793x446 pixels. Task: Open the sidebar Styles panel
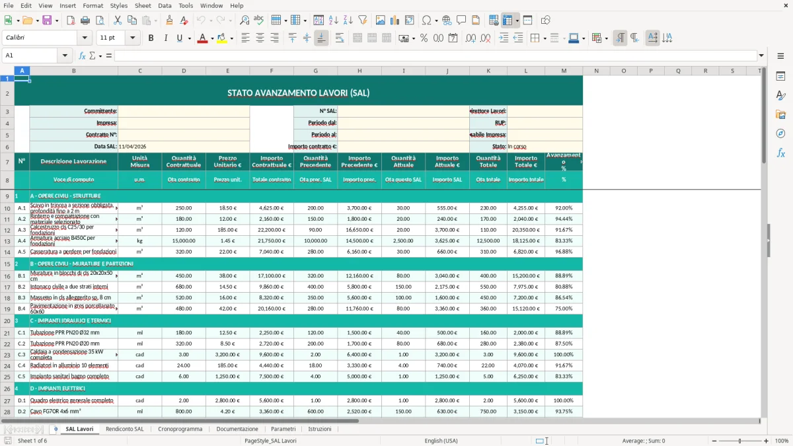point(780,96)
